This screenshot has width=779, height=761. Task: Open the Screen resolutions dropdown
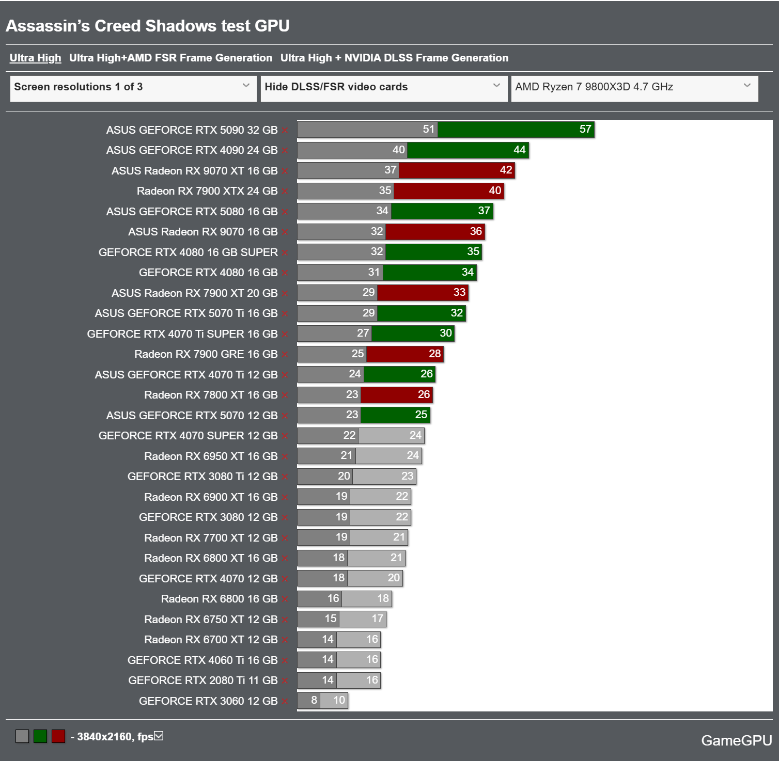click(133, 87)
